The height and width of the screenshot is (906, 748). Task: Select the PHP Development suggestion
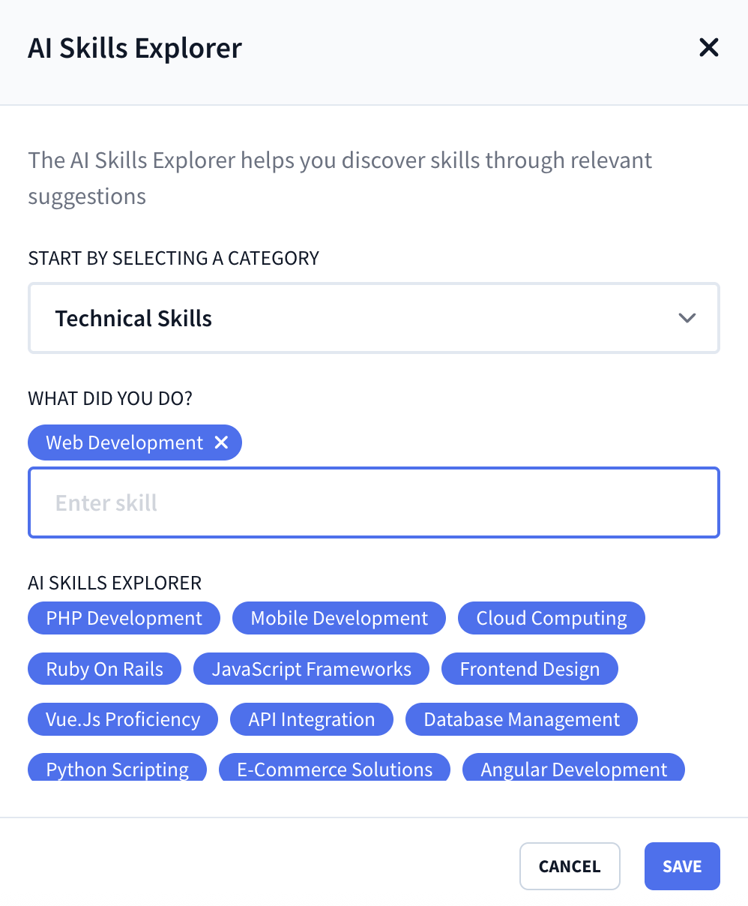pyautogui.click(x=124, y=618)
